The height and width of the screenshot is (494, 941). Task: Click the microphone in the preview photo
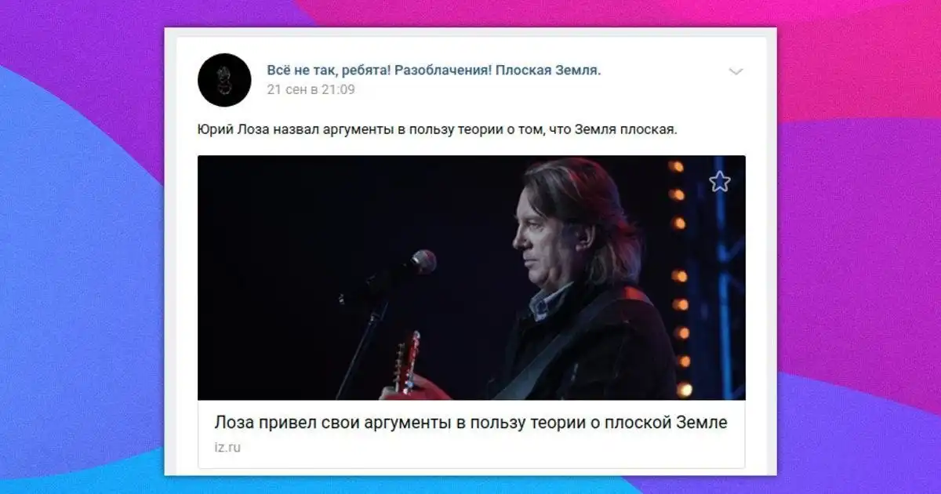pyautogui.click(x=422, y=261)
